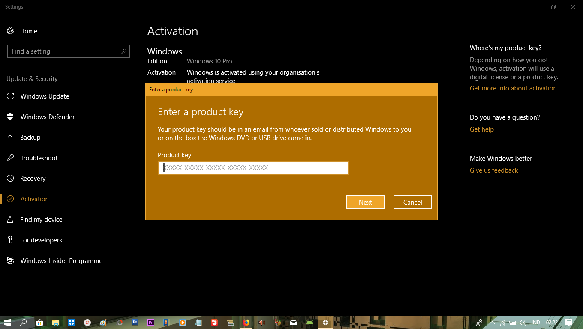Click the Next button in the product key dialog

(366, 202)
